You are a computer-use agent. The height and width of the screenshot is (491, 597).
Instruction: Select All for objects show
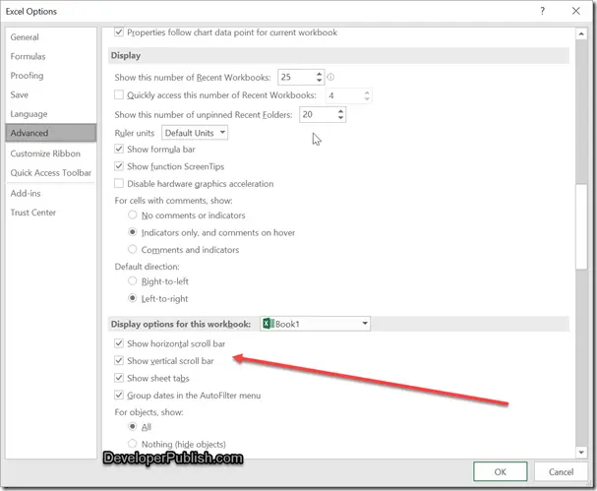click(132, 426)
